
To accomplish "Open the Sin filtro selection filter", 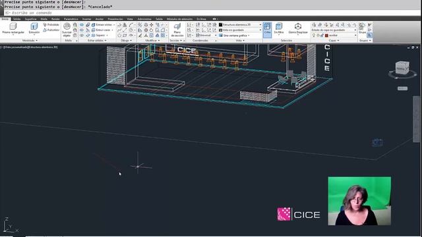I will [x=279, y=28].
